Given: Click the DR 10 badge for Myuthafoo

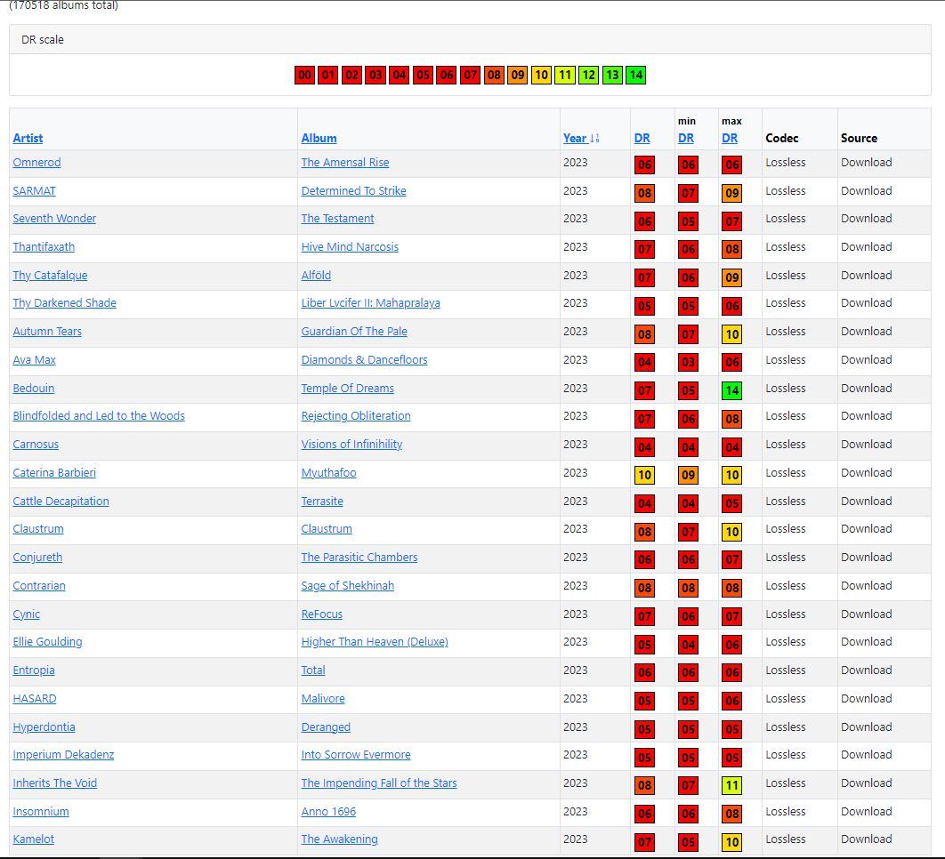Looking at the screenshot, I should 644,475.
